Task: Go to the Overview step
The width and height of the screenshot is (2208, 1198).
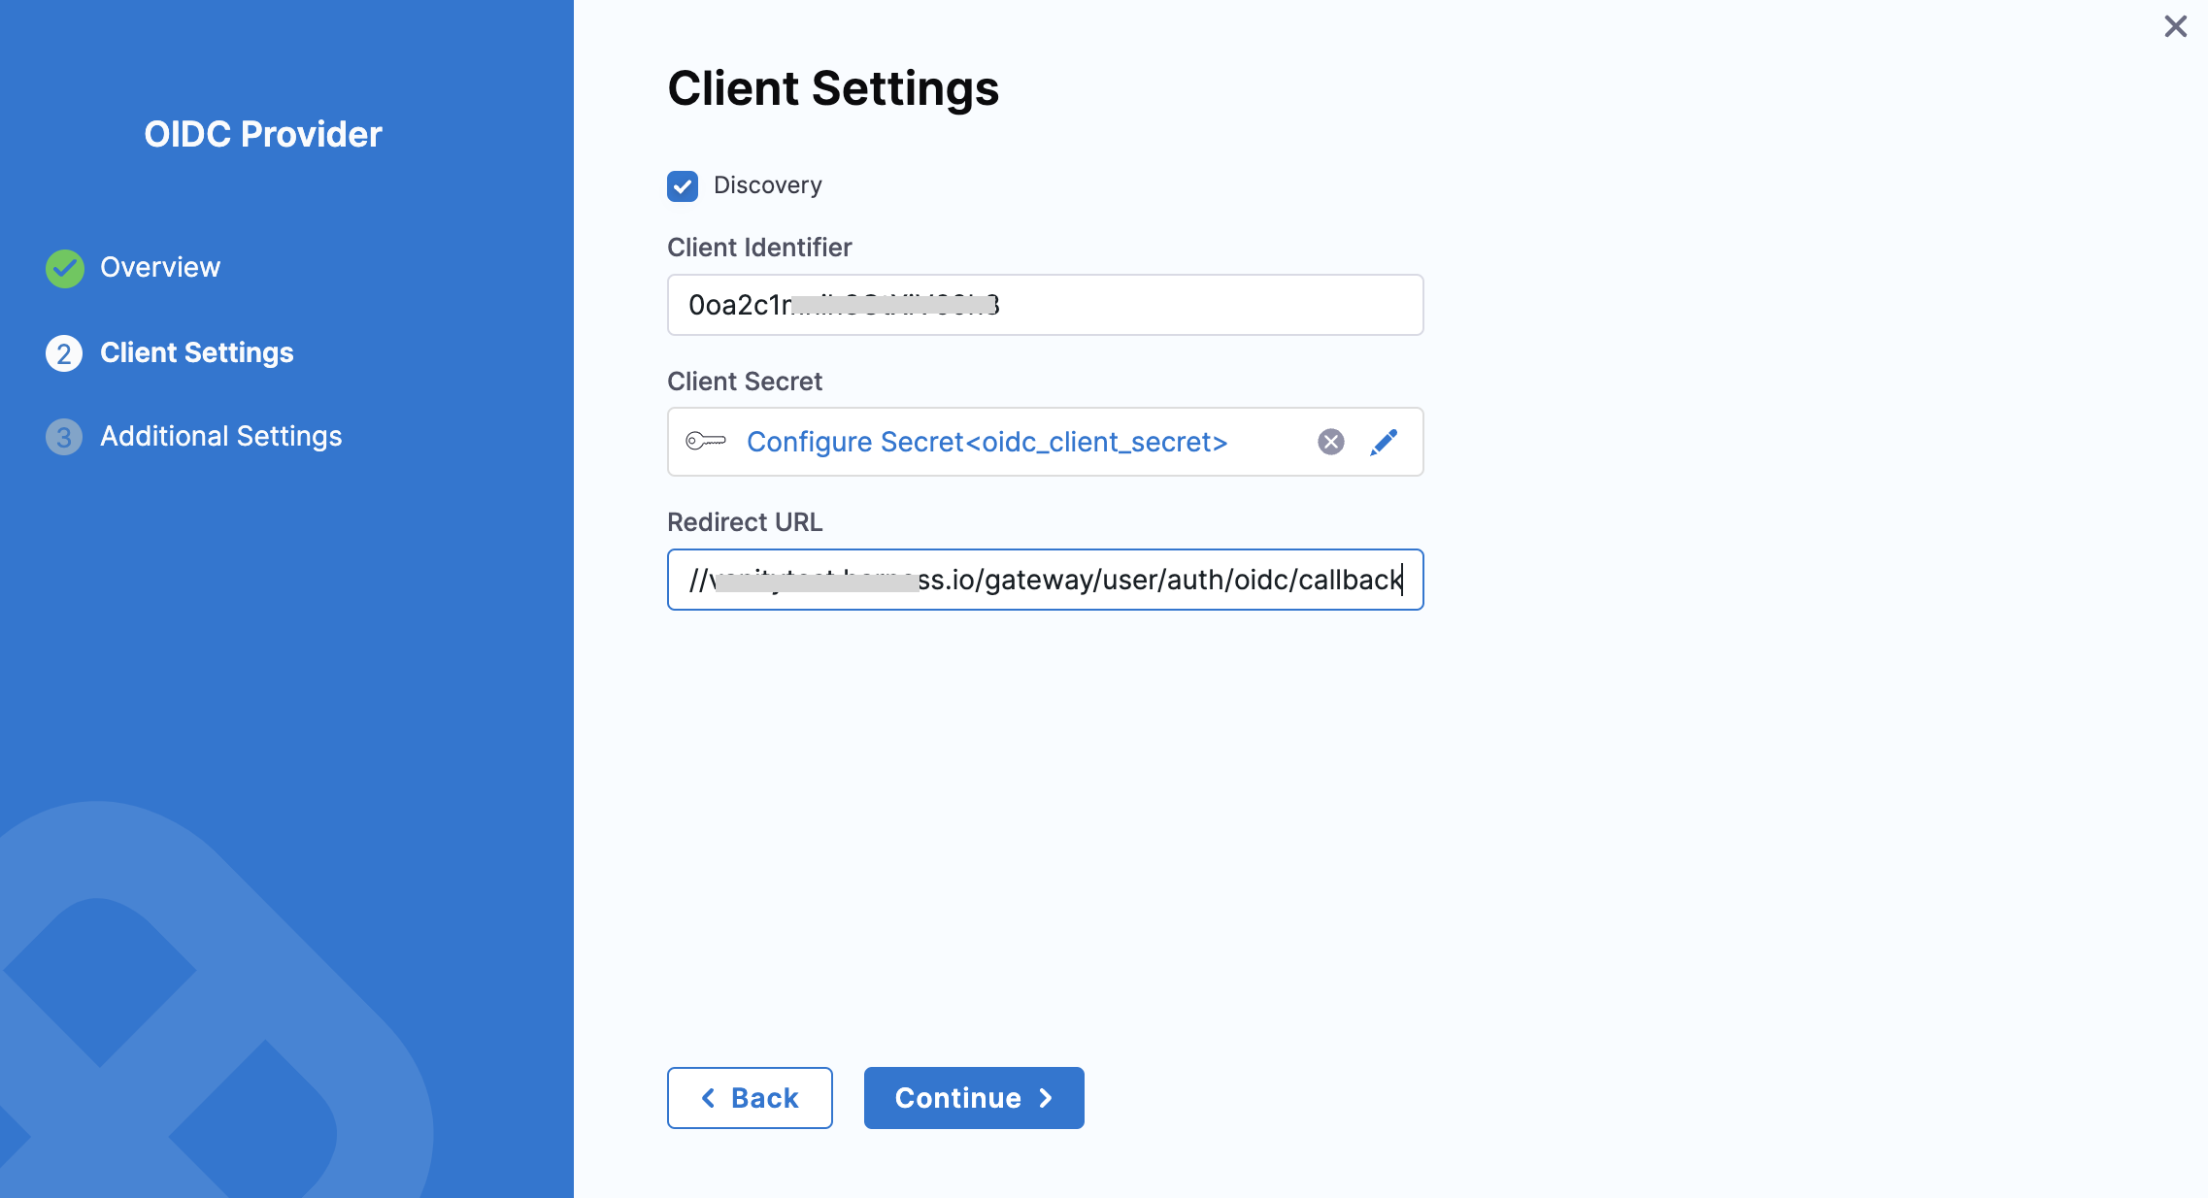Action: [160, 268]
